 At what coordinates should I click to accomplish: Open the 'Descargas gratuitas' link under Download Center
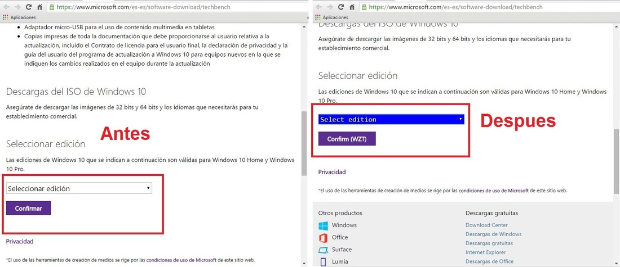pyautogui.click(x=489, y=243)
